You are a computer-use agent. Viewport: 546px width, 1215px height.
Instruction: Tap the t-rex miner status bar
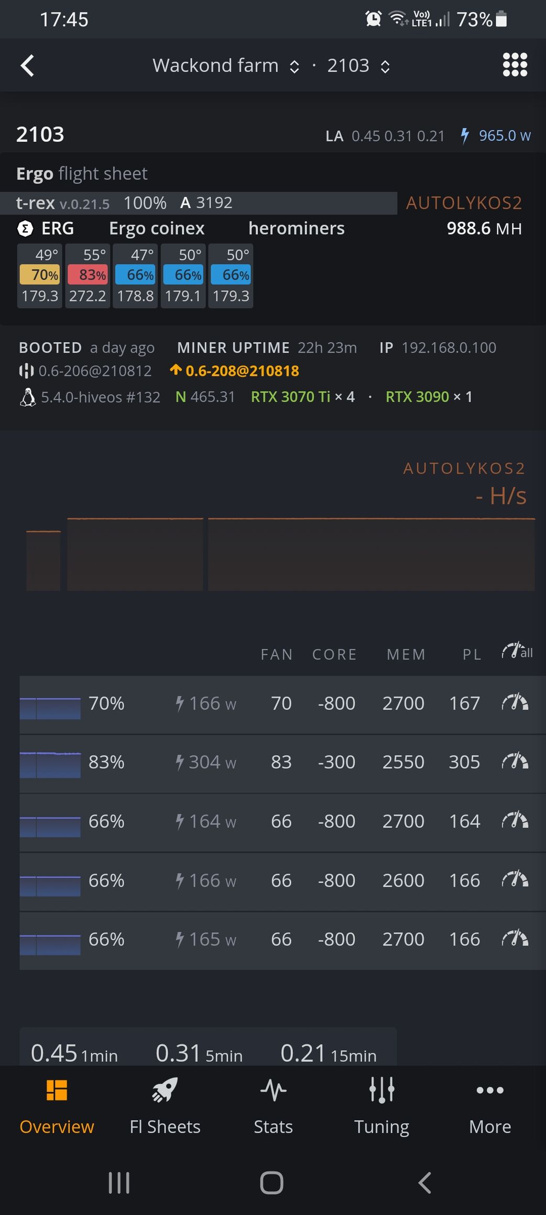[x=199, y=203]
